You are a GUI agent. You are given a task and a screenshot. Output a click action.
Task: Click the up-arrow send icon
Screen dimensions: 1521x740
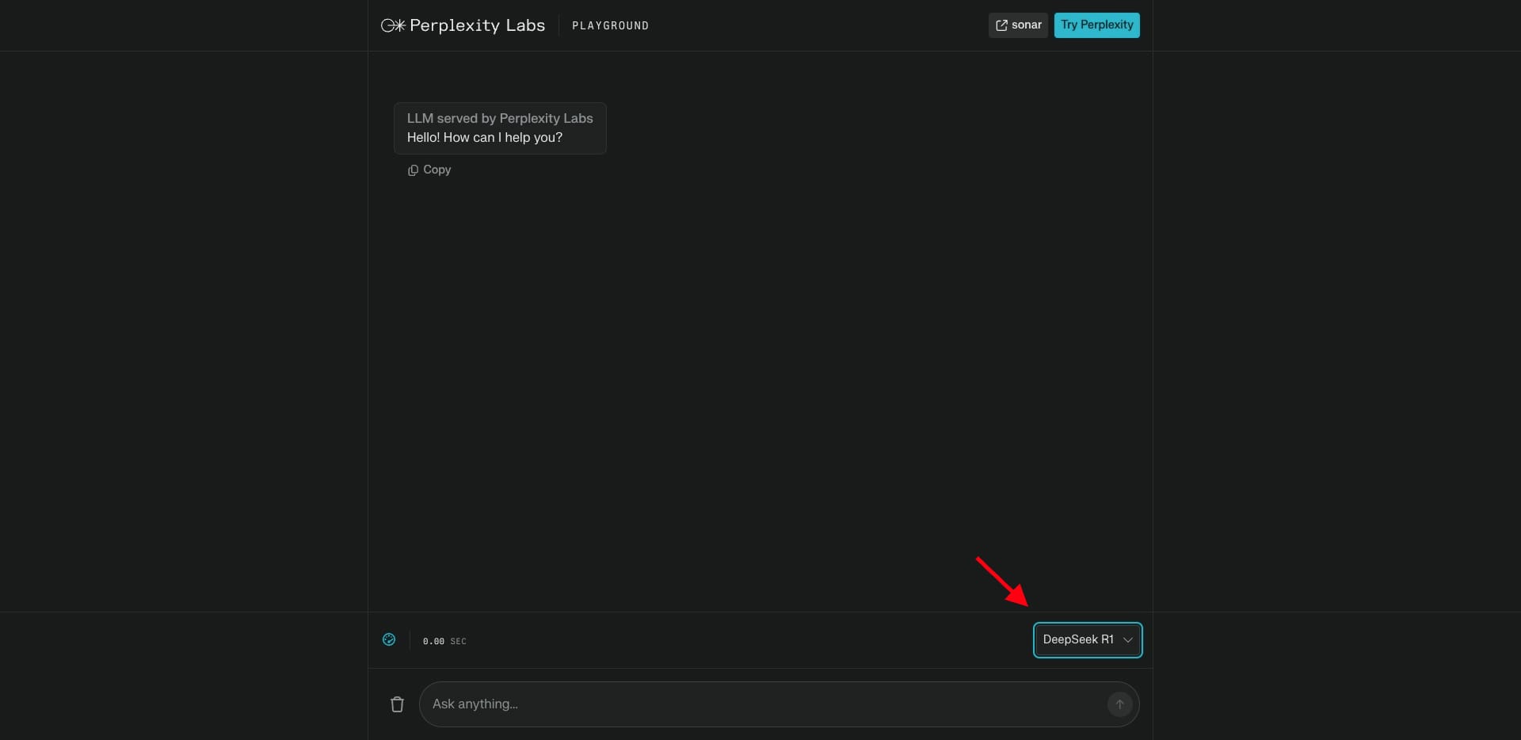point(1119,704)
